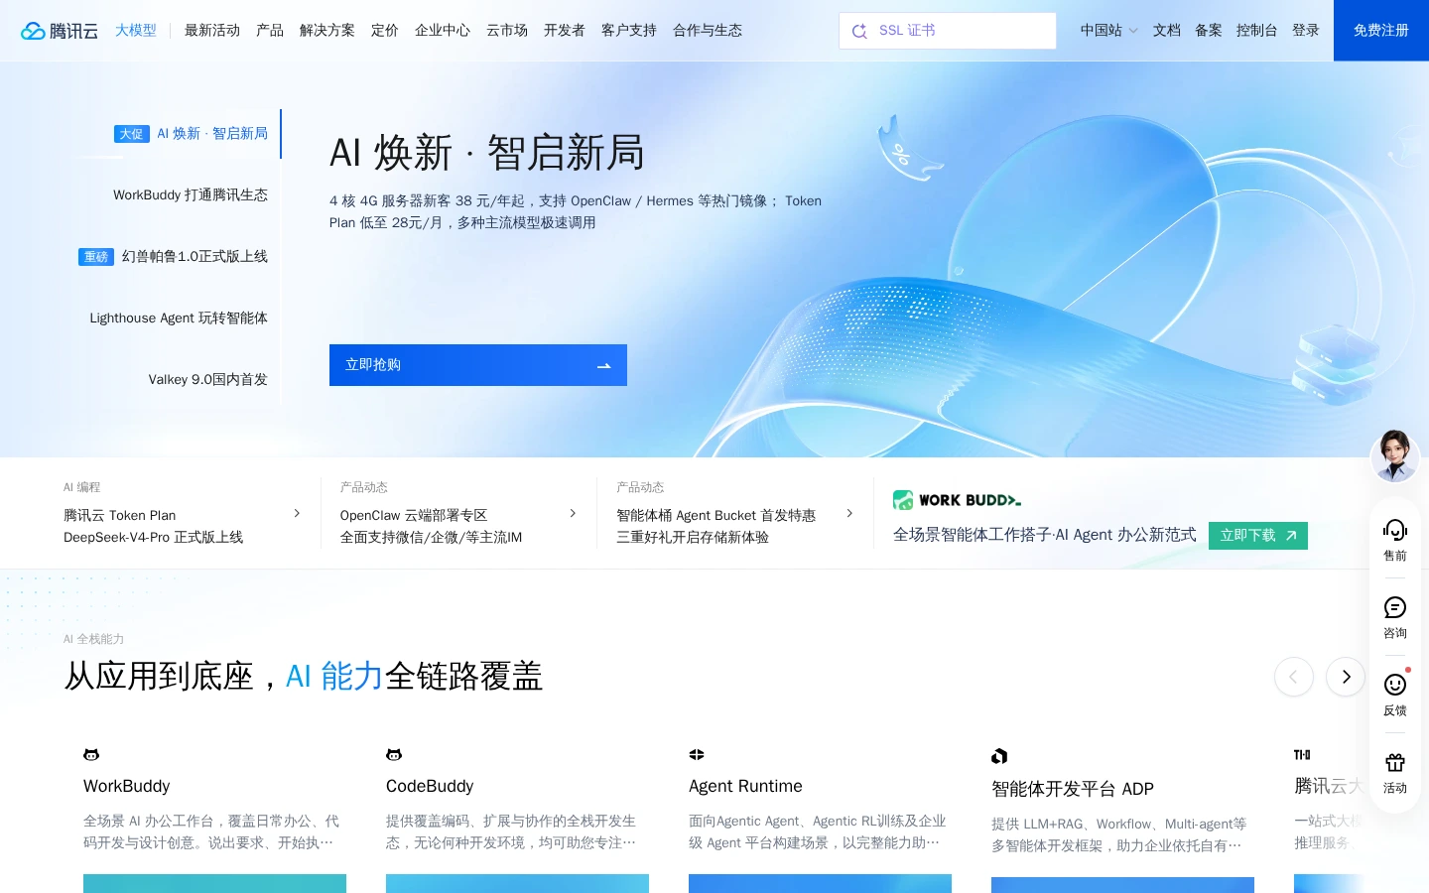Click the 智能体开发平台 ADP card icon
The width and height of the screenshot is (1429, 893).
999,756
